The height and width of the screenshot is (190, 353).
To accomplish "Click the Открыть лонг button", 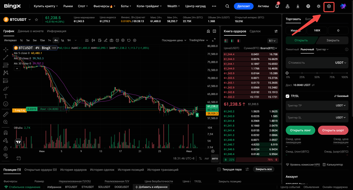I will [300, 130].
